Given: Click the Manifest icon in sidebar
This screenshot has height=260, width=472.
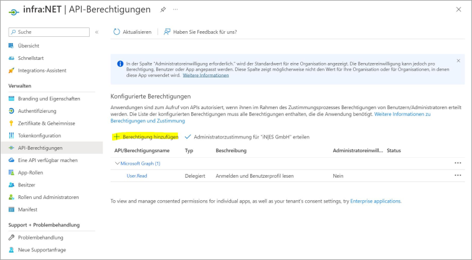Looking at the screenshot, I should click(x=11, y=209).
